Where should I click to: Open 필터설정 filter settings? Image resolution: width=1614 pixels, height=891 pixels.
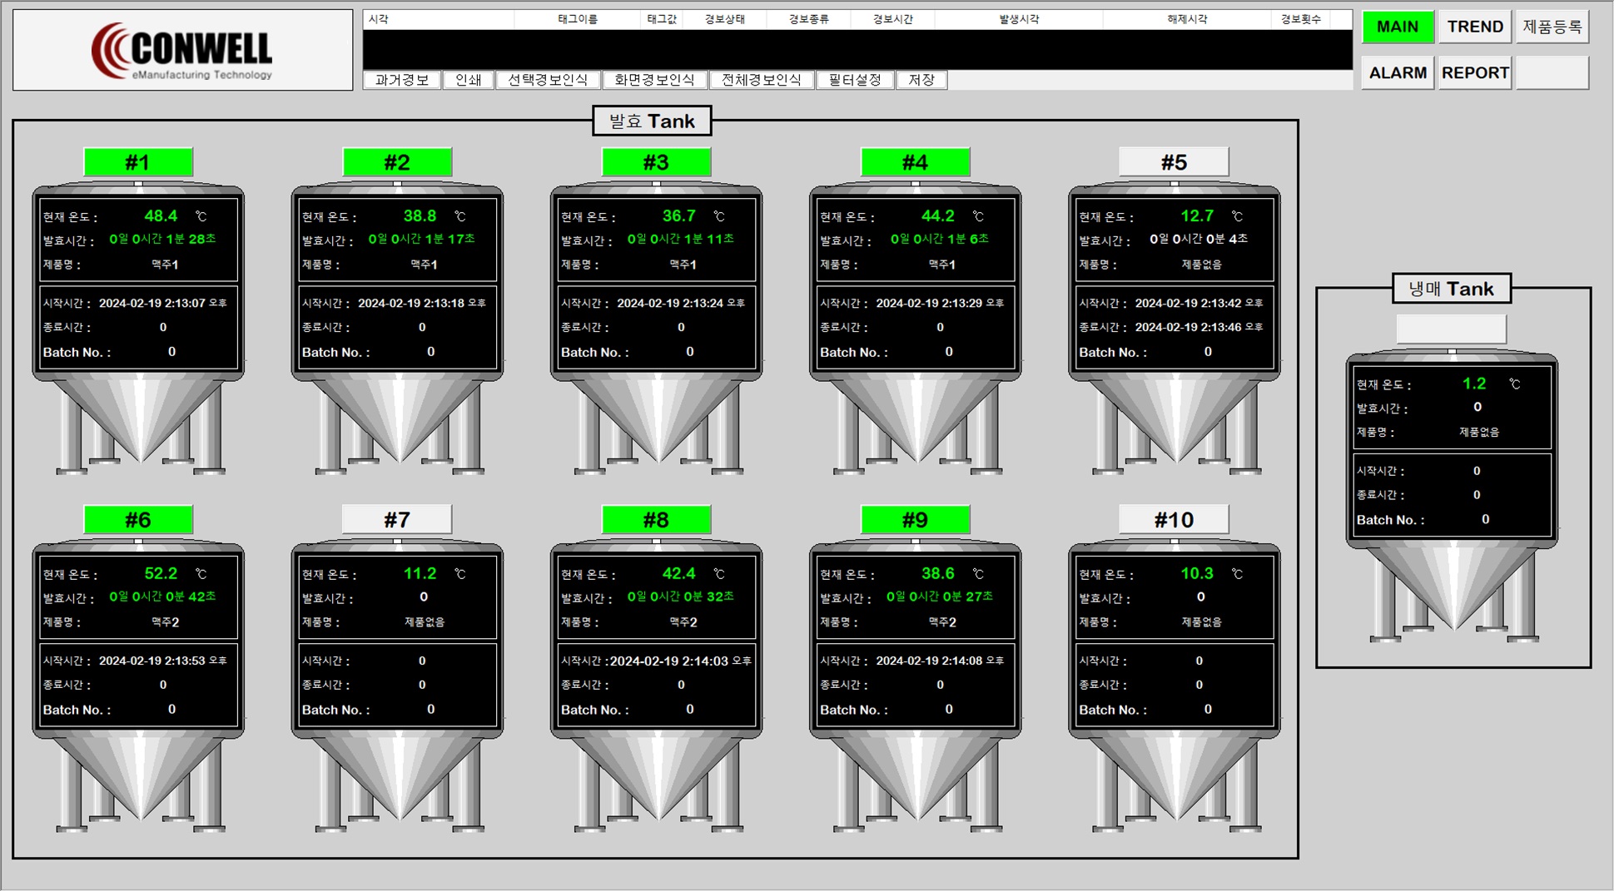[x=854, y=80]
